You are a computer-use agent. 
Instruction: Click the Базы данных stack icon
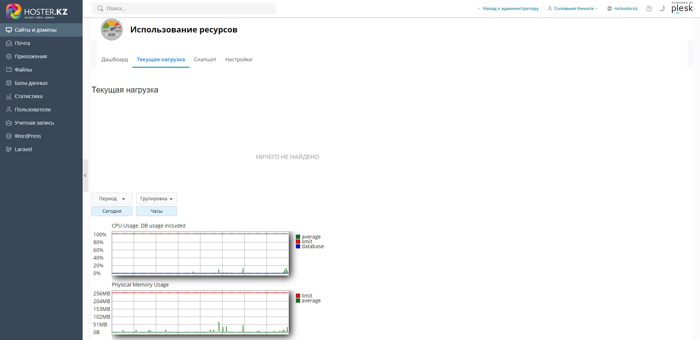click(9, 83)
